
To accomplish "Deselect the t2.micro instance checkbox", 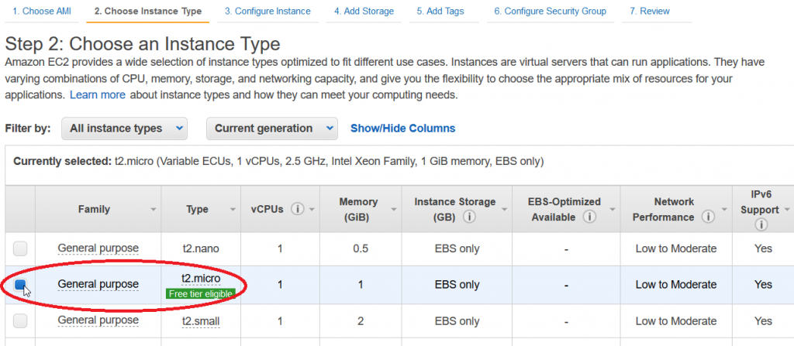I will coord(20,284).
